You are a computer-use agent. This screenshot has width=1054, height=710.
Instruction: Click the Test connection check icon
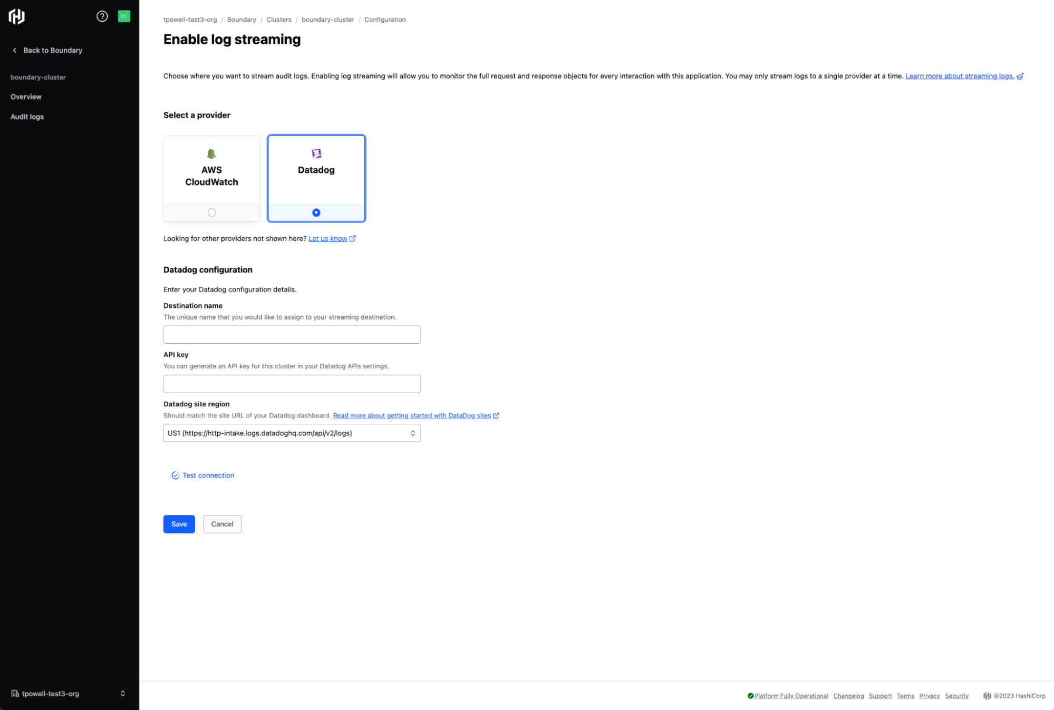tap(175, 475)
